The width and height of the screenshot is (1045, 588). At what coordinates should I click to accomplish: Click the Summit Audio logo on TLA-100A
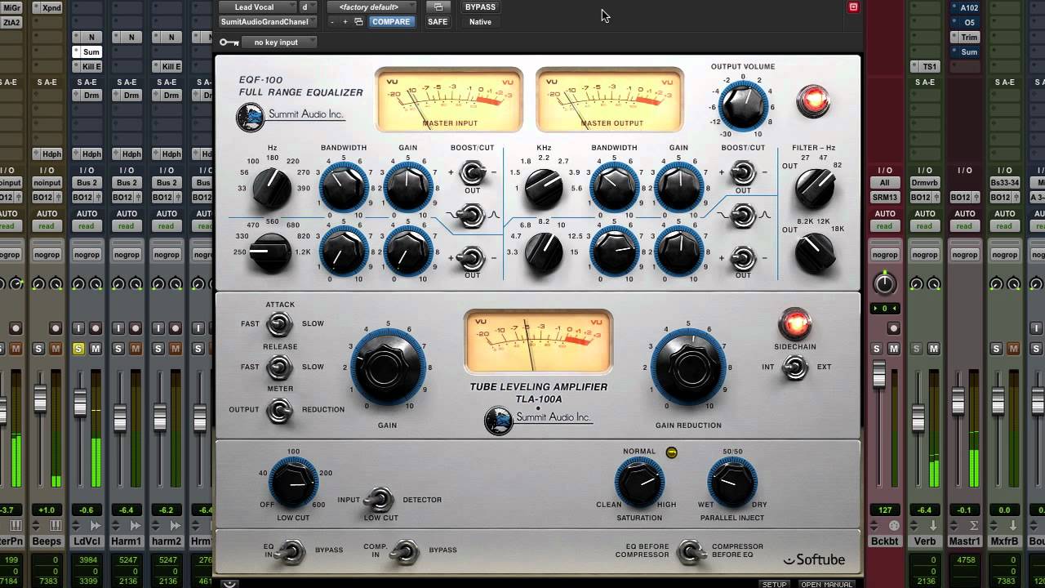point(538,419)
